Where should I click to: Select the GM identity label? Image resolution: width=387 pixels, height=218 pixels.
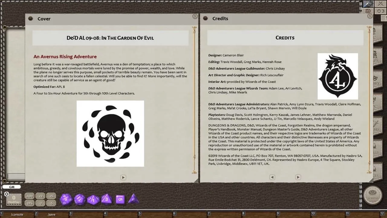click(x=12, y=187)
